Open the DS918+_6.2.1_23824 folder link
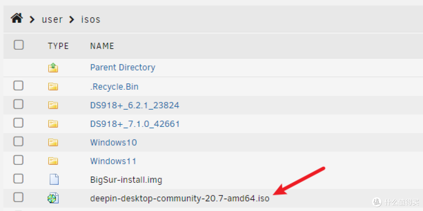Viewport: 423px width, 211px height. pos(135,105)
